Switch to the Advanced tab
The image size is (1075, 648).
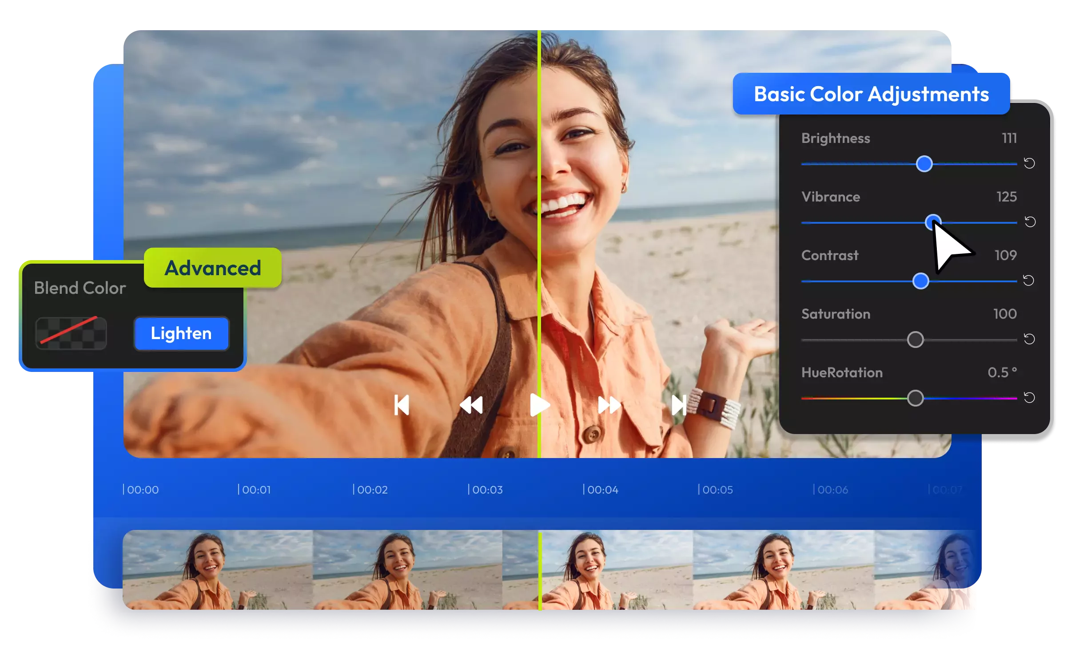tap(213, 268)
